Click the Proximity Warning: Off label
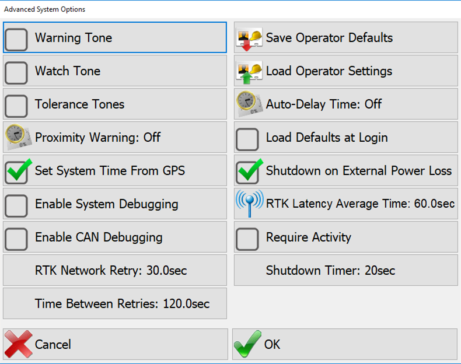The image size is (461, 364). (97, 137)
